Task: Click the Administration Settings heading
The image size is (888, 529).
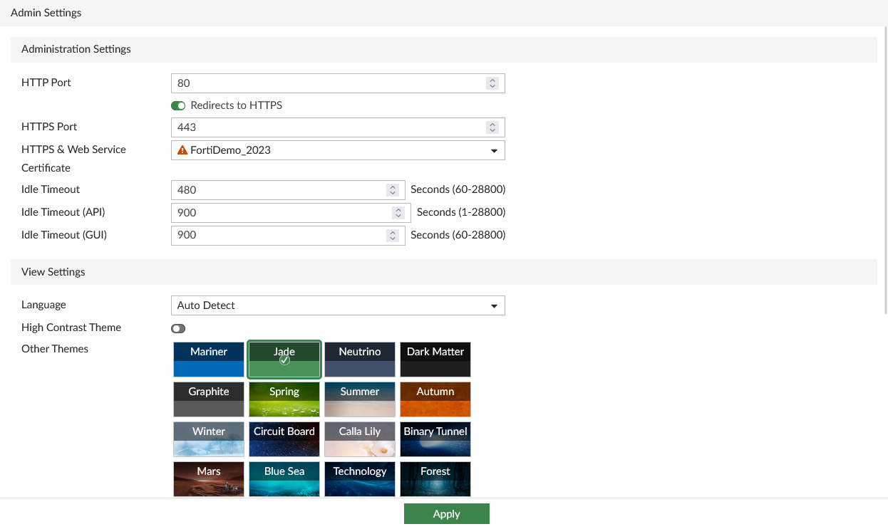Action: pyautogui.click(x=76, y=49)
